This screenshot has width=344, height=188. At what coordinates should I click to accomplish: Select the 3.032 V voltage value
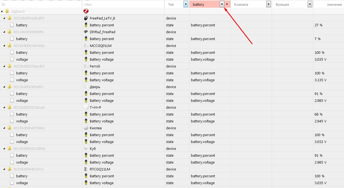[x=320, y=142]
